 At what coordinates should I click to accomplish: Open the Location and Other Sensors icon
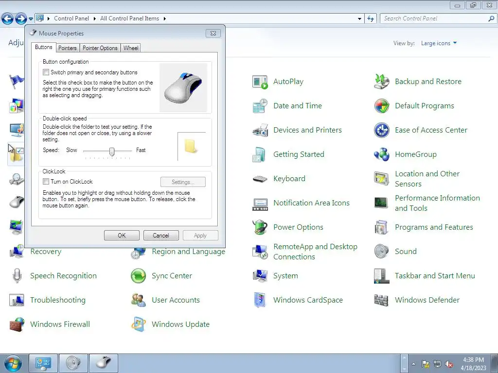pyautogui.click(x=381, y=179)
